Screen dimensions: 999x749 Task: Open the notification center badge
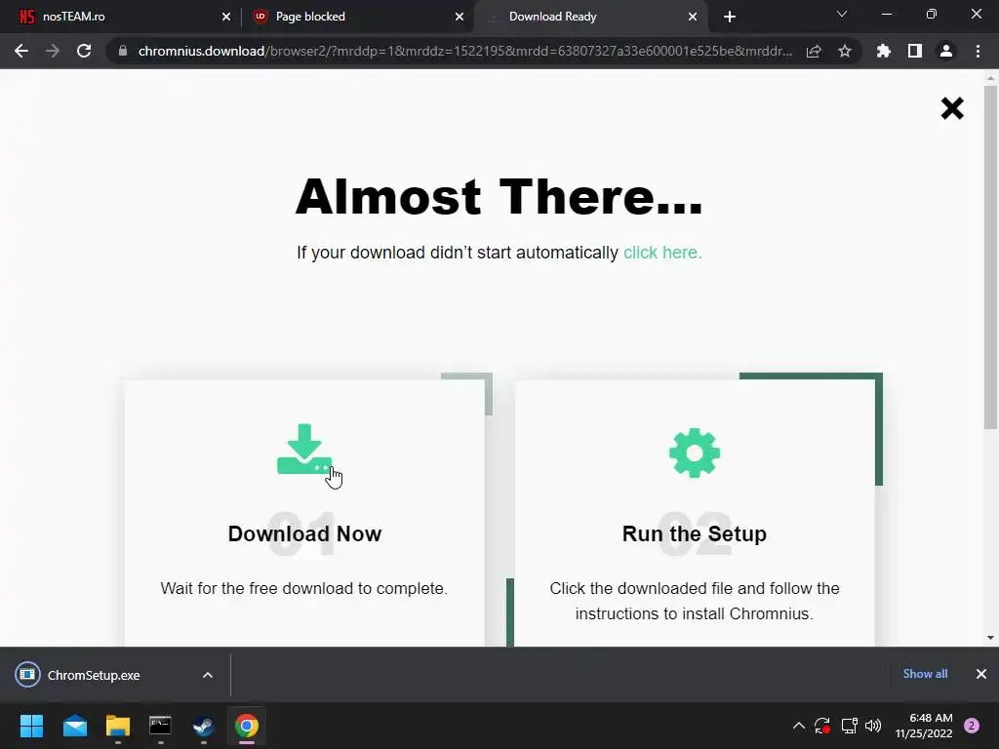click(x=972, y=726)
